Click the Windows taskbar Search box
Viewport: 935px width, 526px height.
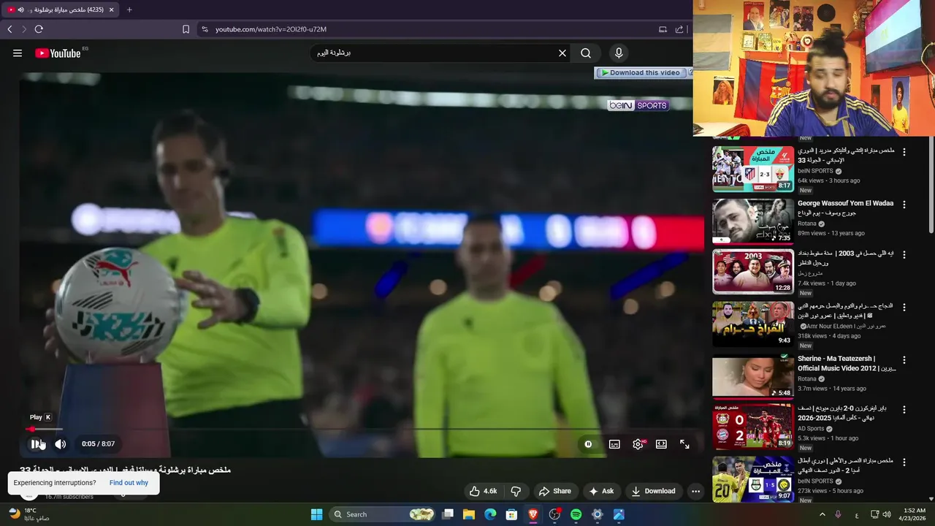pos(383,514)
